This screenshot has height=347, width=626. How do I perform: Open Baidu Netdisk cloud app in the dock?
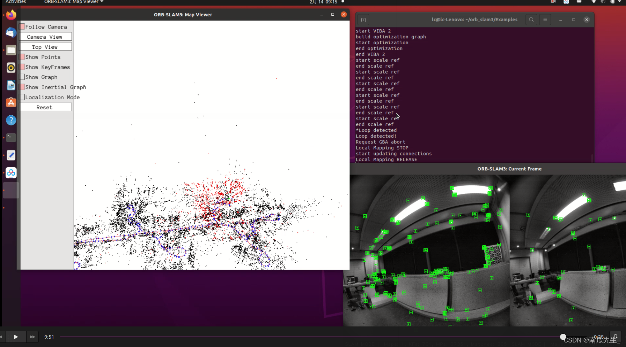(11, 173)
